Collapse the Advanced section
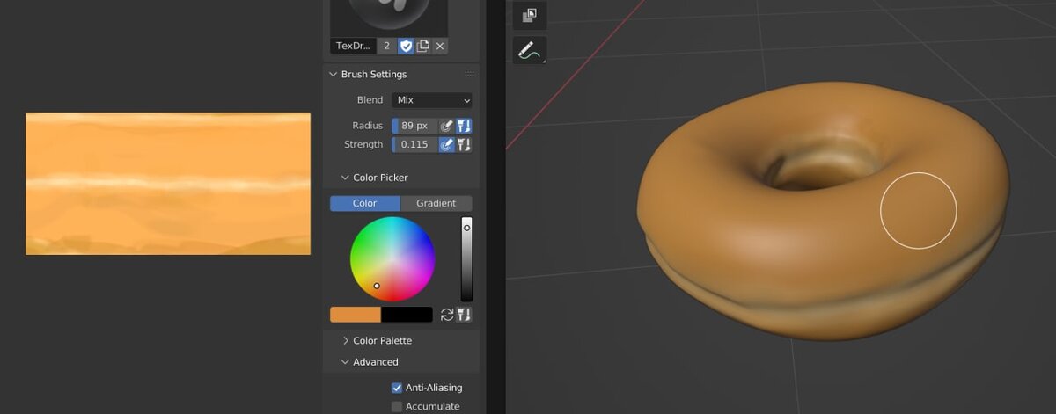 346,362
